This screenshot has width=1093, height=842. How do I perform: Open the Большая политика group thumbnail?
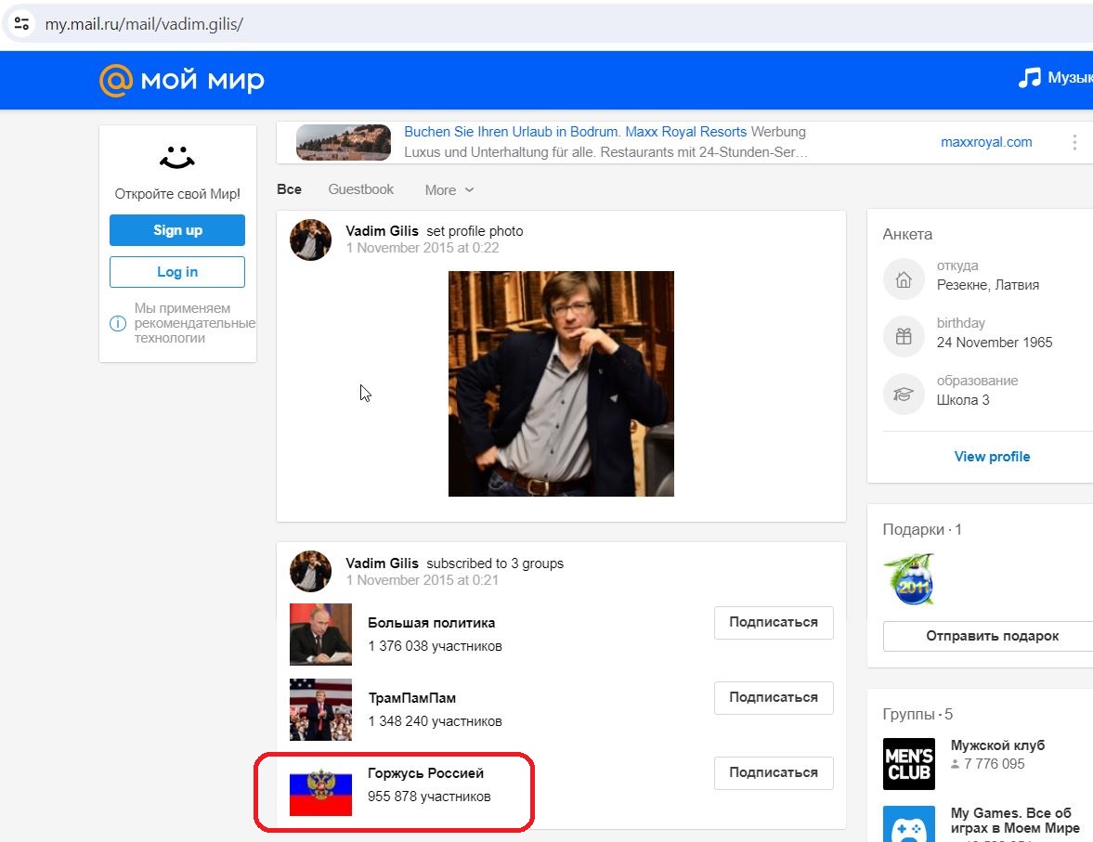pyautogui.click(x=320, y=634)
